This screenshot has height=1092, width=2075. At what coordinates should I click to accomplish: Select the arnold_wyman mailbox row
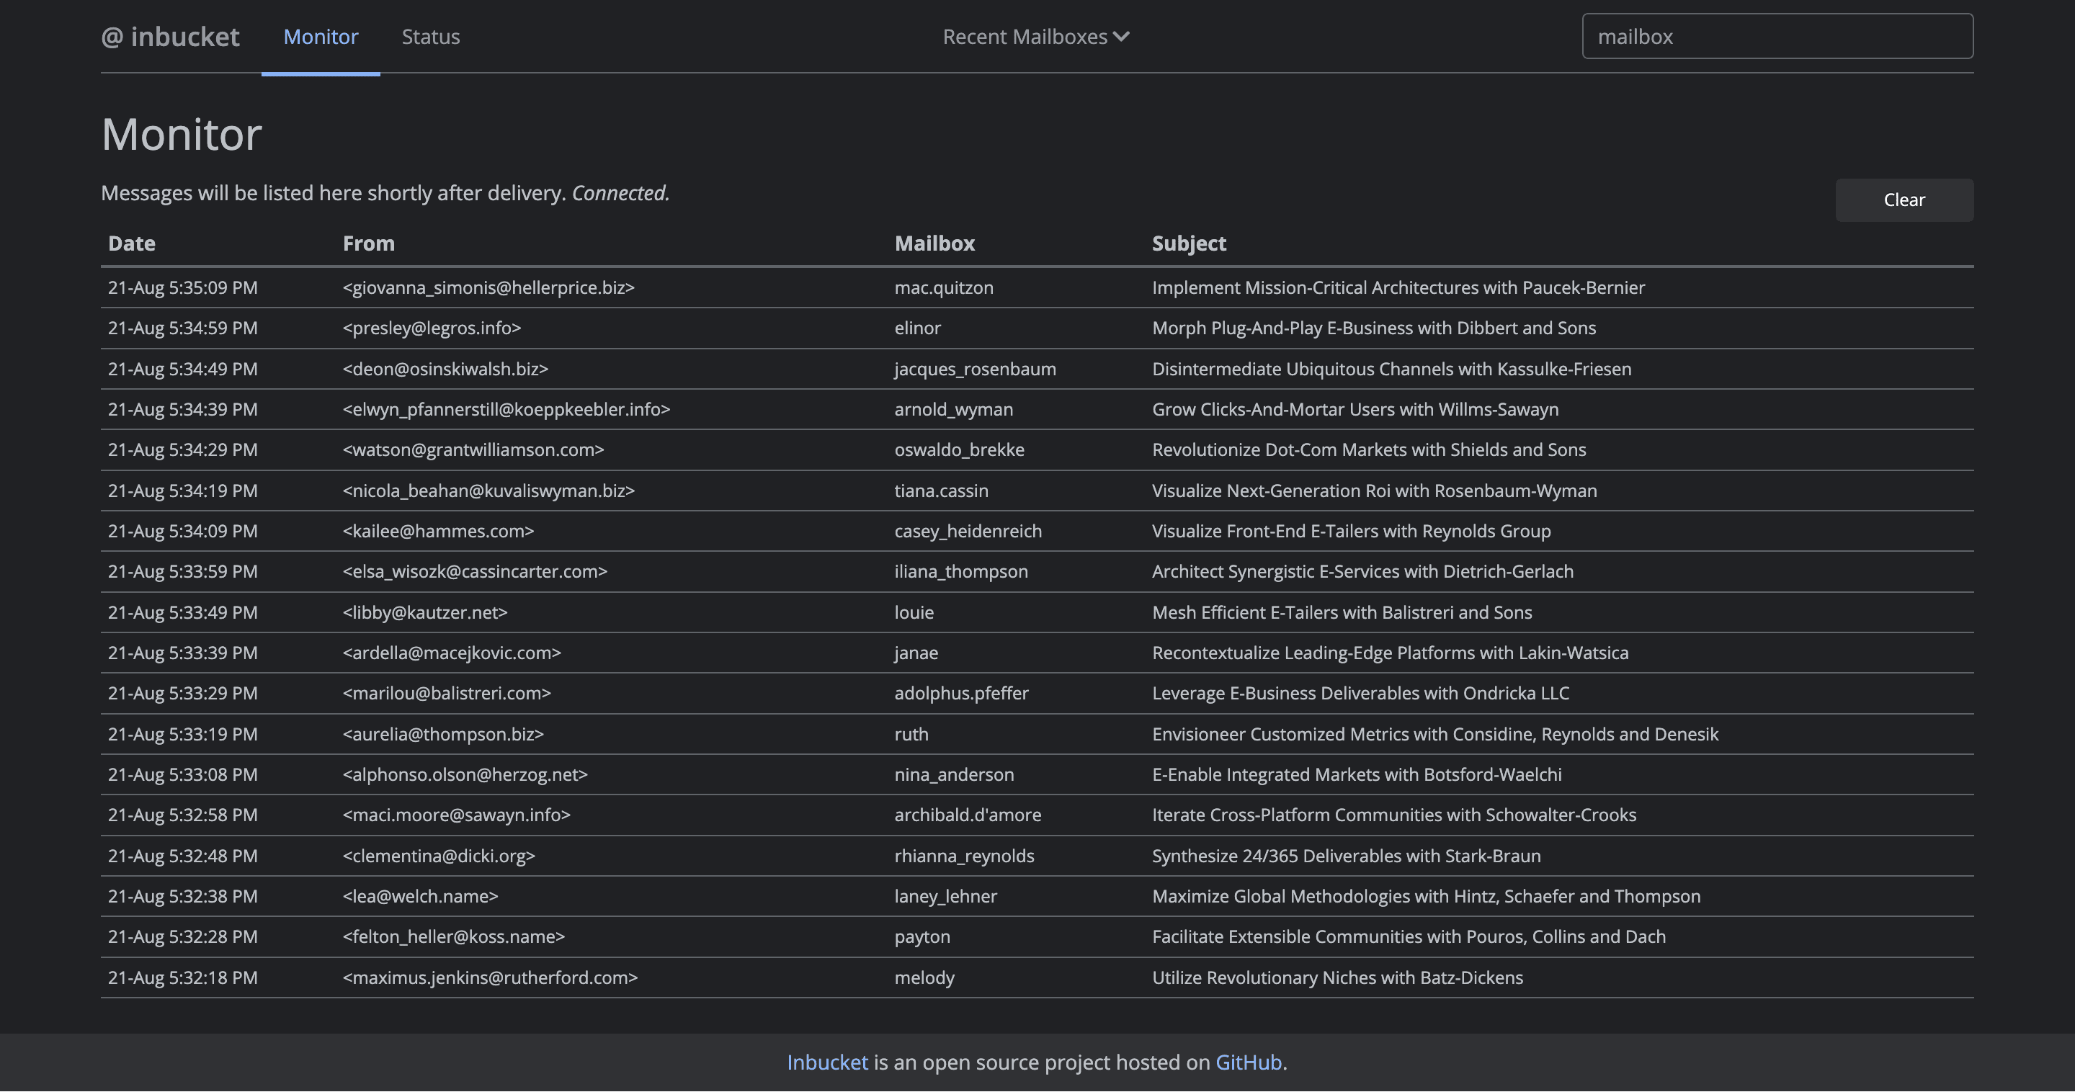(x=1037, y=409)
